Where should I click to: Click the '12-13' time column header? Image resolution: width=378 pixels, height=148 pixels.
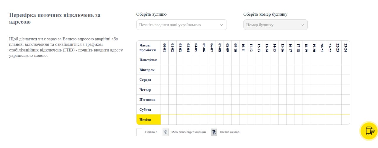259,48
